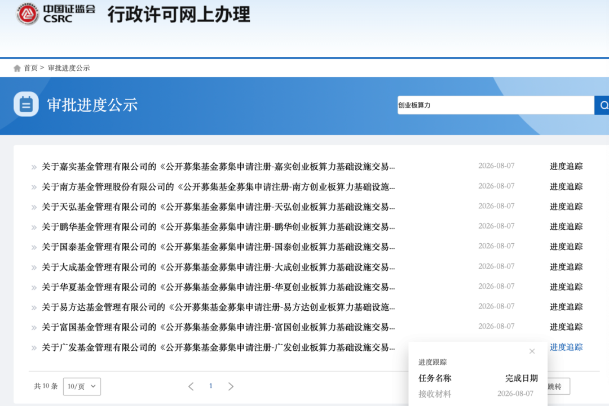609x406 pixels.
Task: Click the double-chevron icon before 广发基金 row
Action: [x=34, y=348]
